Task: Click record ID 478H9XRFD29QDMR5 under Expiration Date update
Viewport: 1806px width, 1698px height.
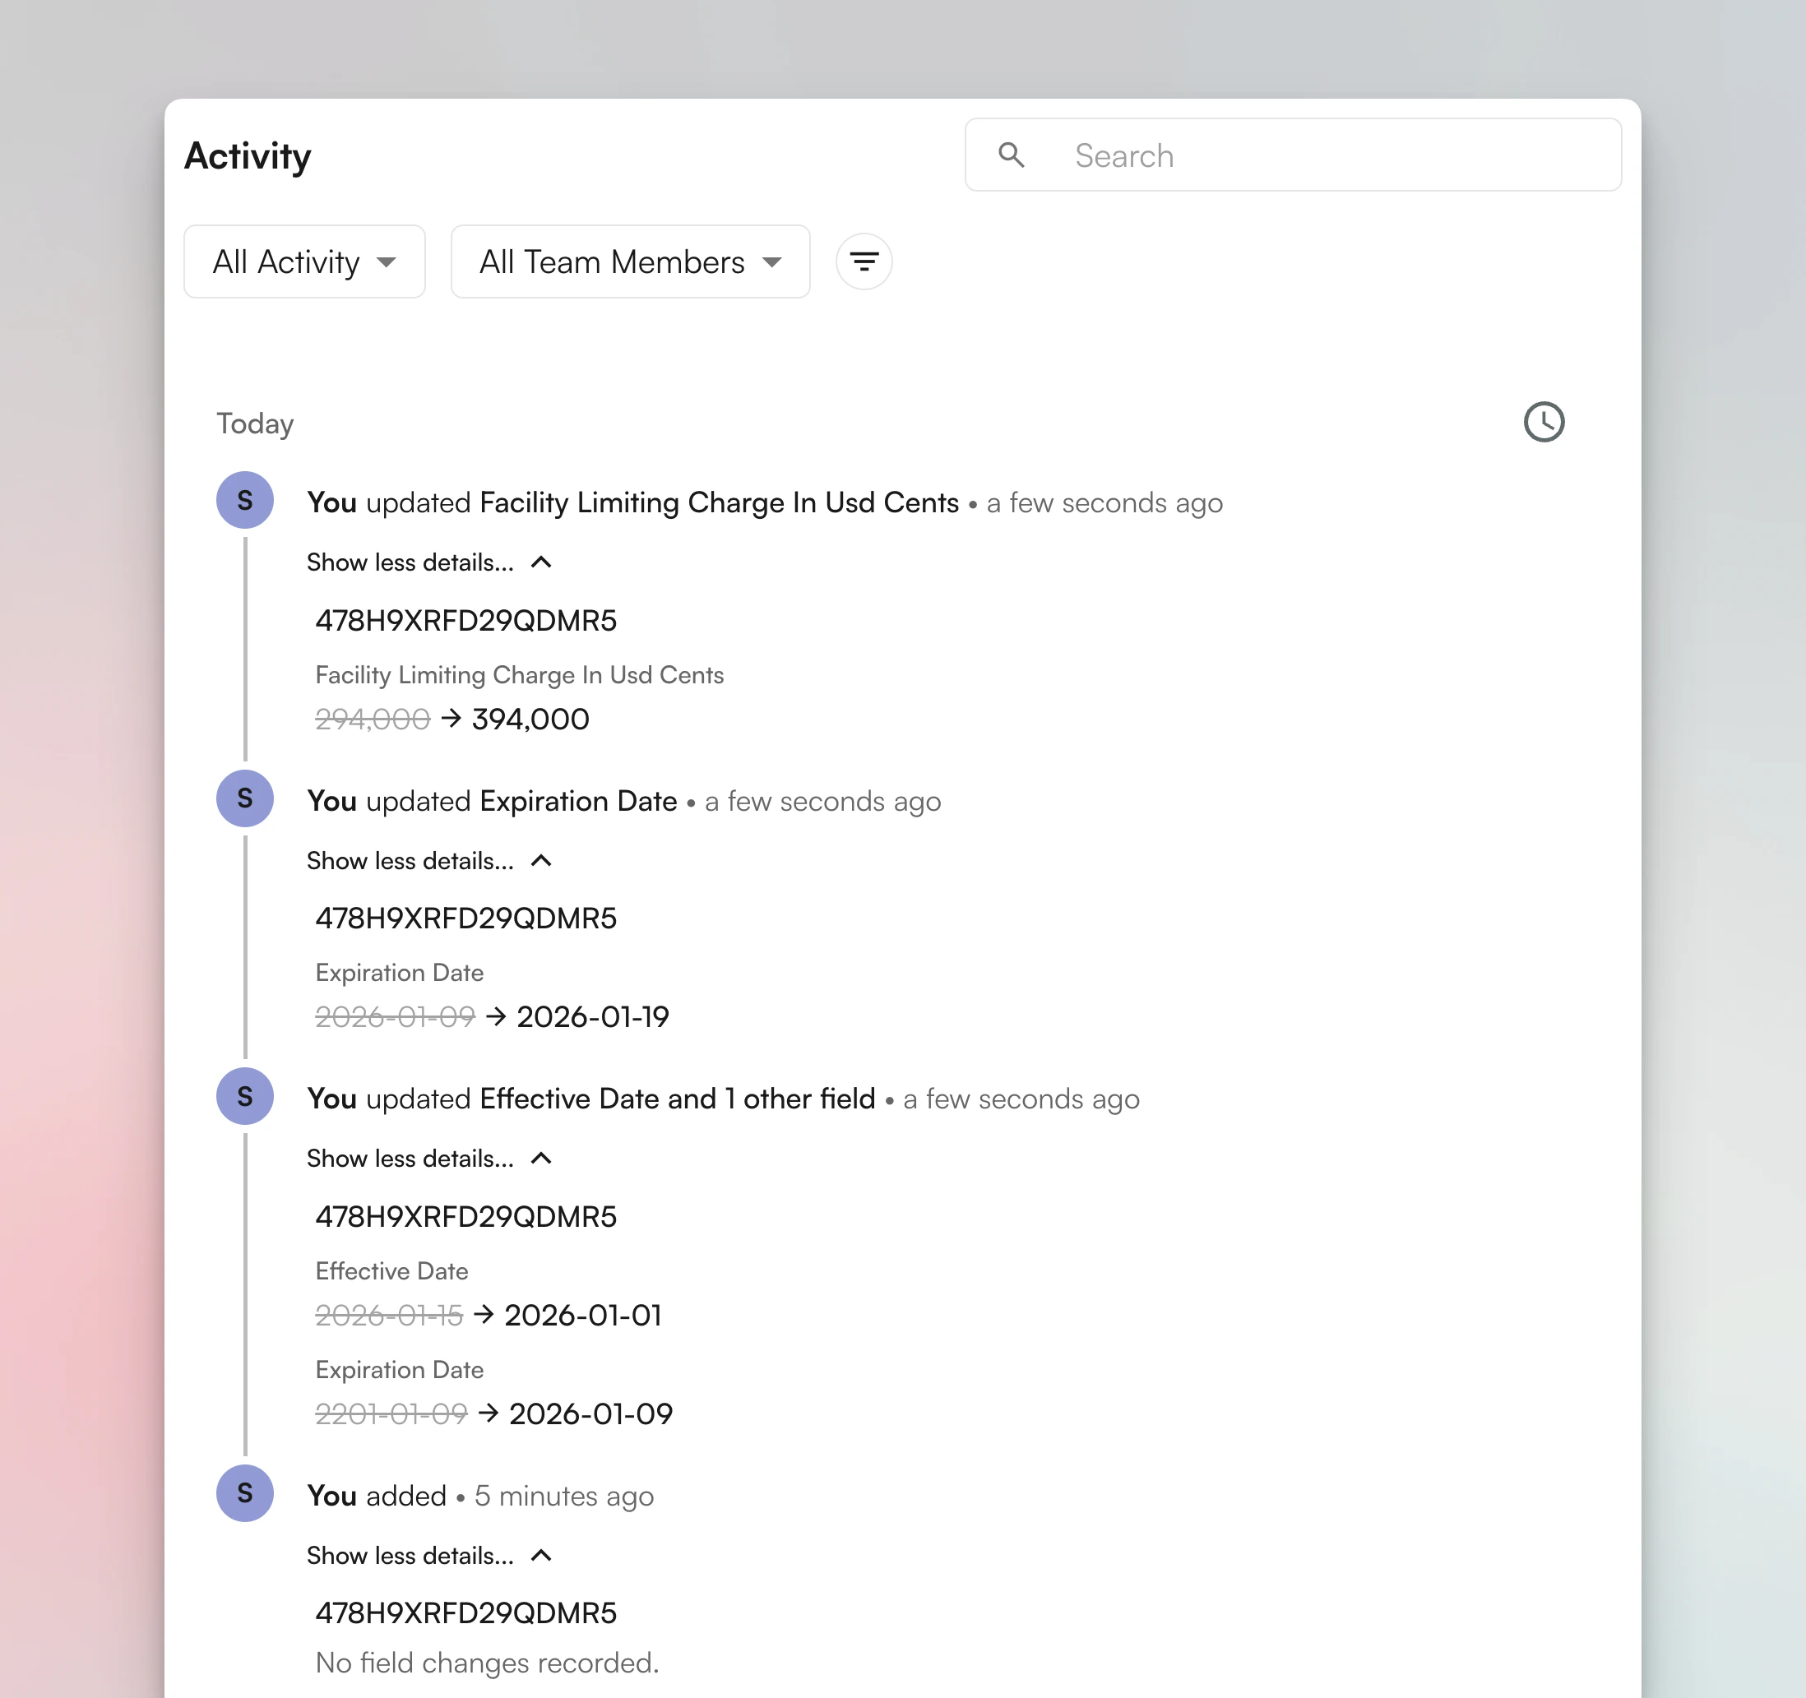Action: (x=465, y=918)
